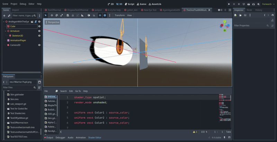Hide the Camera3D node
Screen dimensions: 277x142
click(x=39, y=45)
